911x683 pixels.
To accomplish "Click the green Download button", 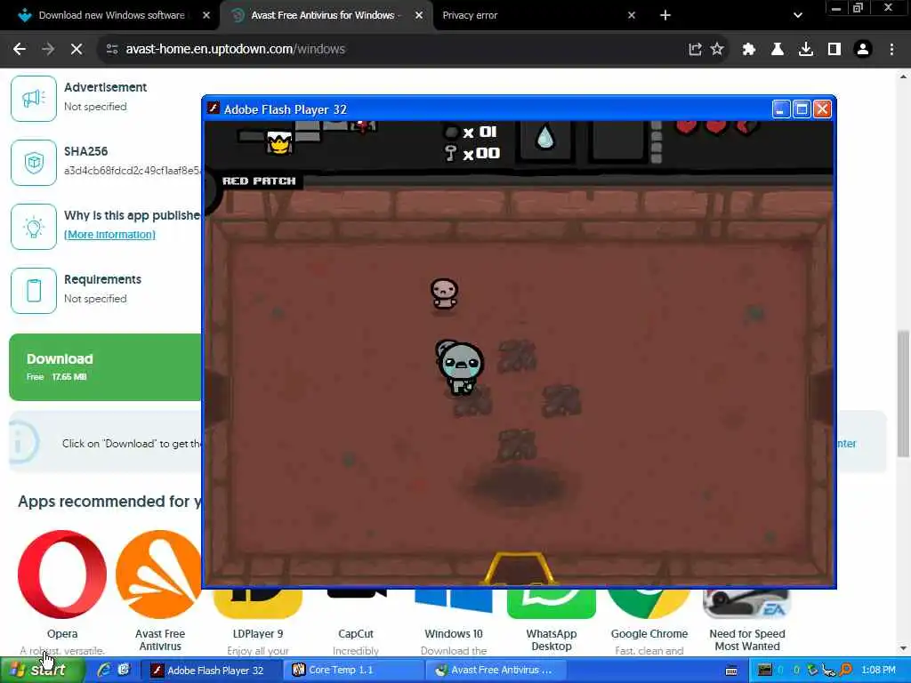I will point(105,367).
